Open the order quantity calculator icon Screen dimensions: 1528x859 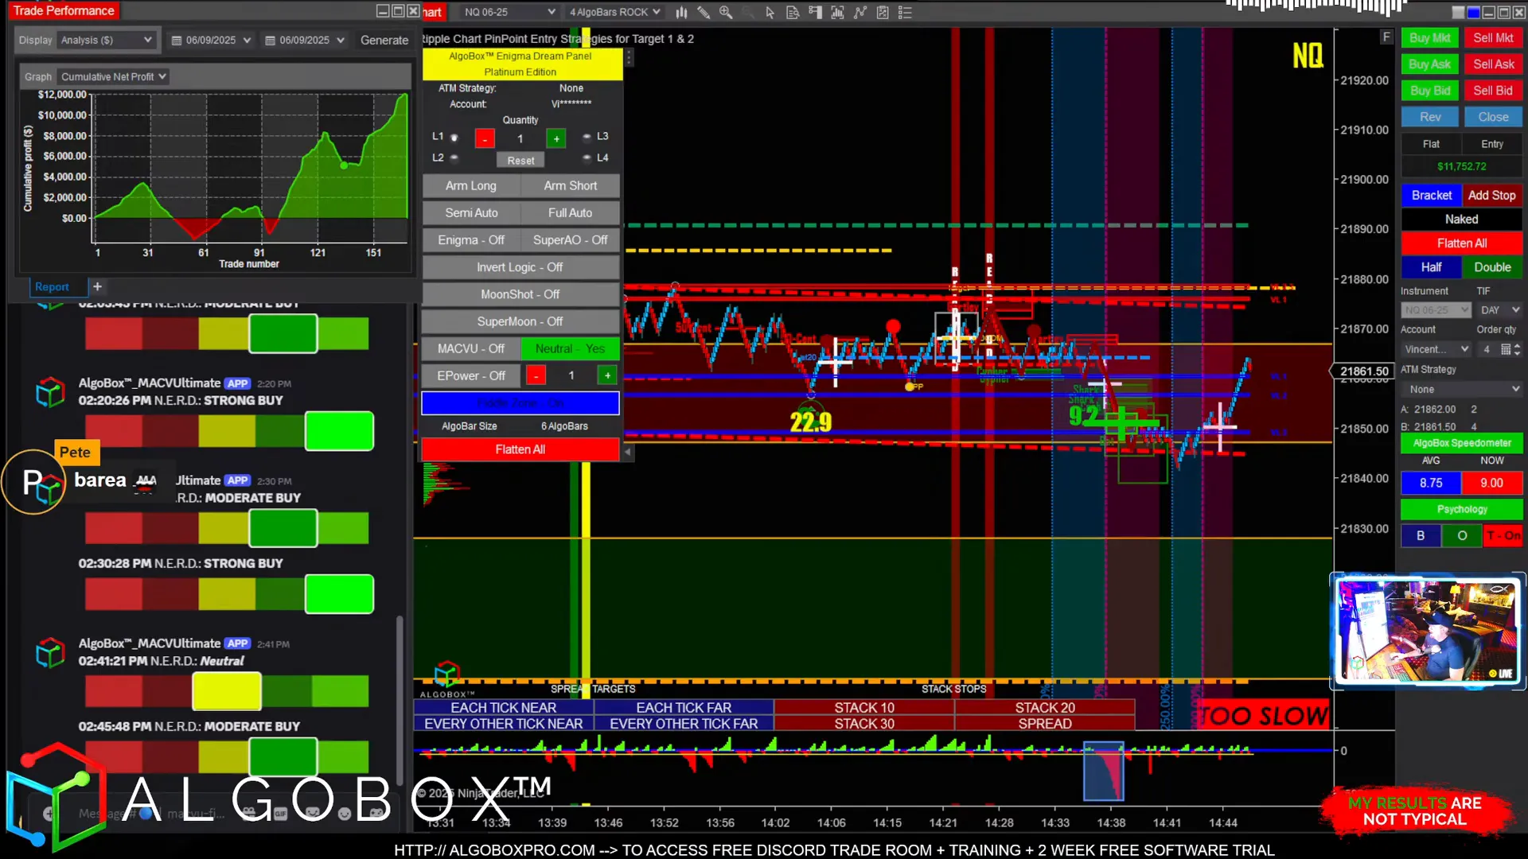1506,349
